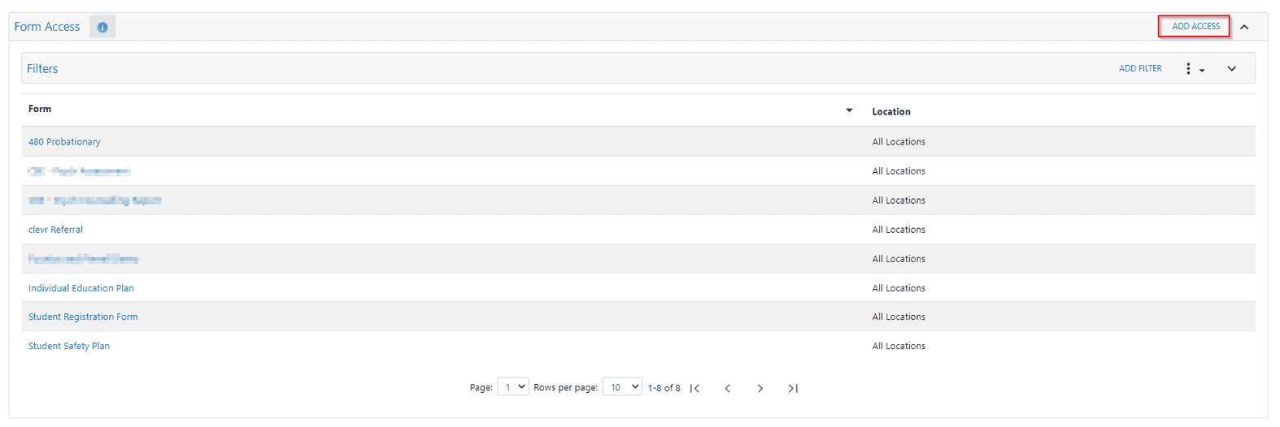Image resolution: width=1280 pixels, height=427 pixels.
Task: Click the ADD ACCESS button
Action: click(x=1195, y=27)
